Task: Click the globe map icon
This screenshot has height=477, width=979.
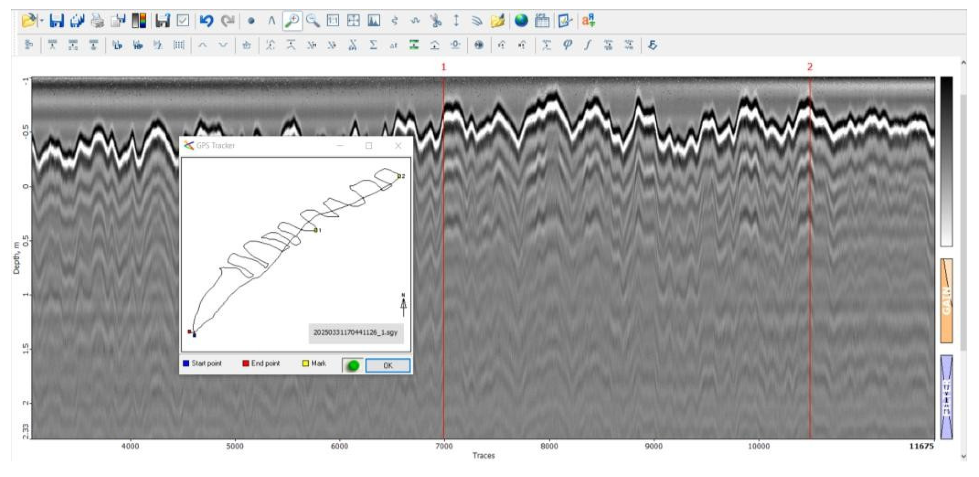Action: [521, 20]
